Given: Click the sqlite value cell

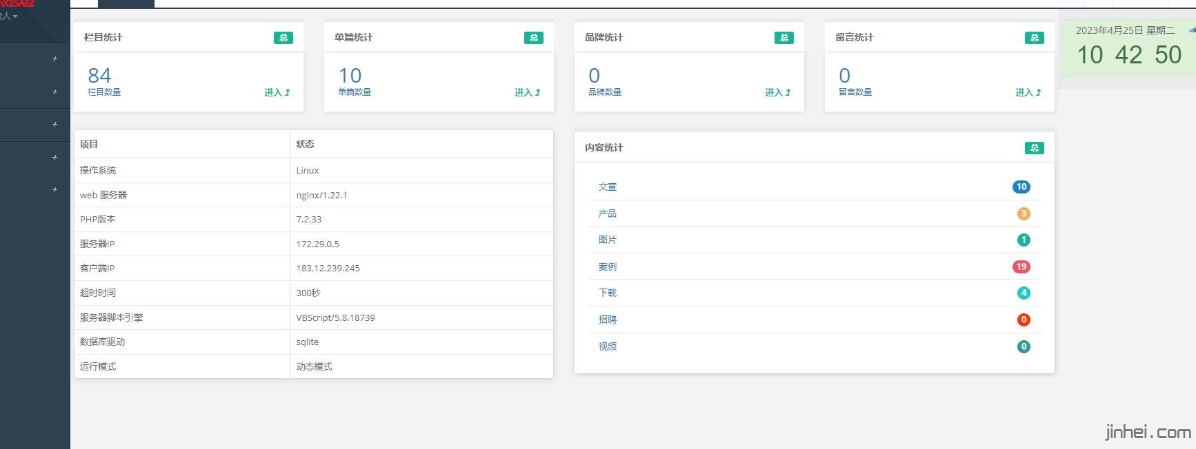Looking at the screenshot, I should pyautogui.click(x=308, y=342).
